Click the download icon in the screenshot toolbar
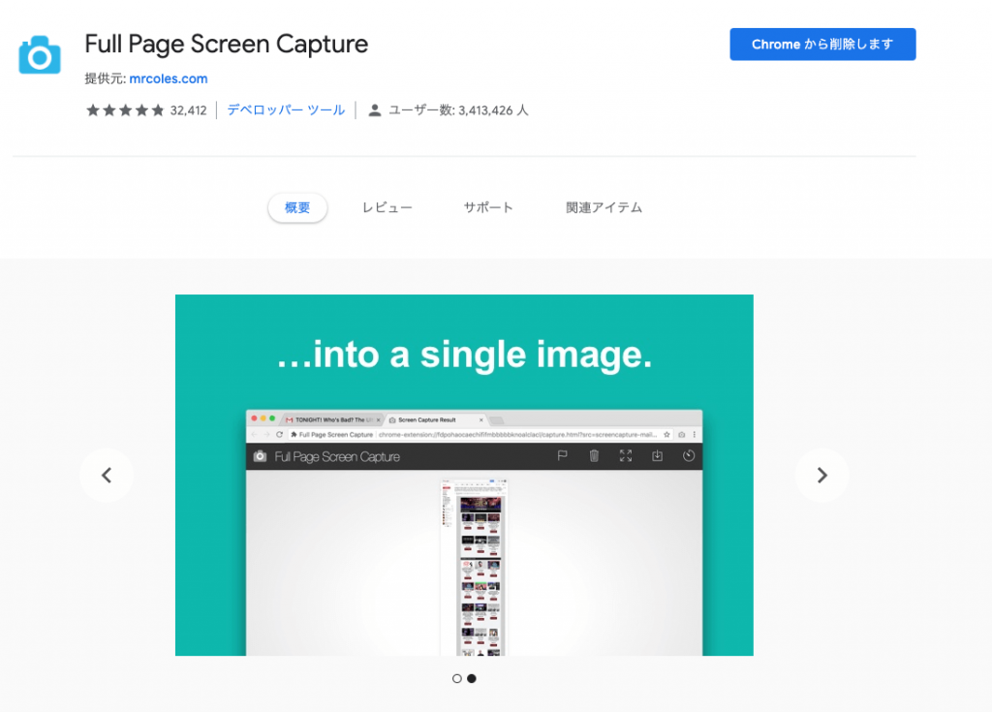 658,455
